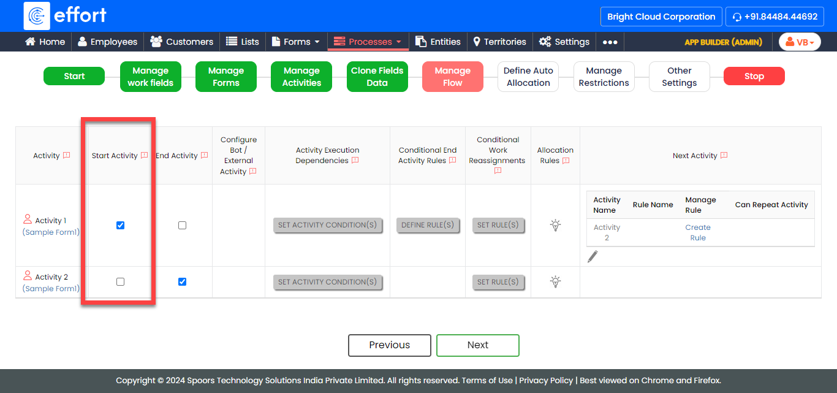The image size is (837, 393).
Task: Expand the Processes dropdown menu
Action: 368,42
